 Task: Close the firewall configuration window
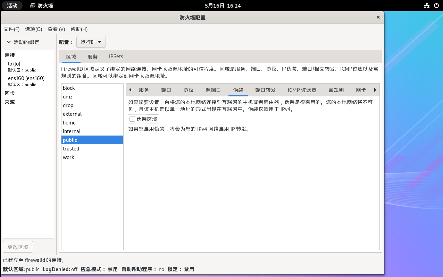click(x=378, y=17)
